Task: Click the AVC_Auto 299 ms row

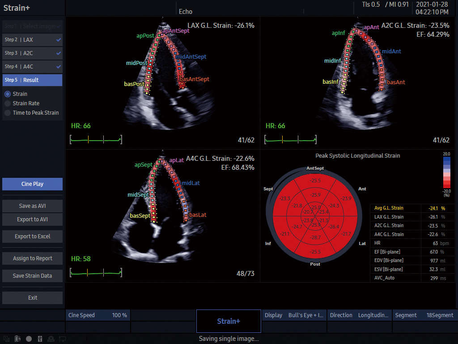Action: coord(412,278)
